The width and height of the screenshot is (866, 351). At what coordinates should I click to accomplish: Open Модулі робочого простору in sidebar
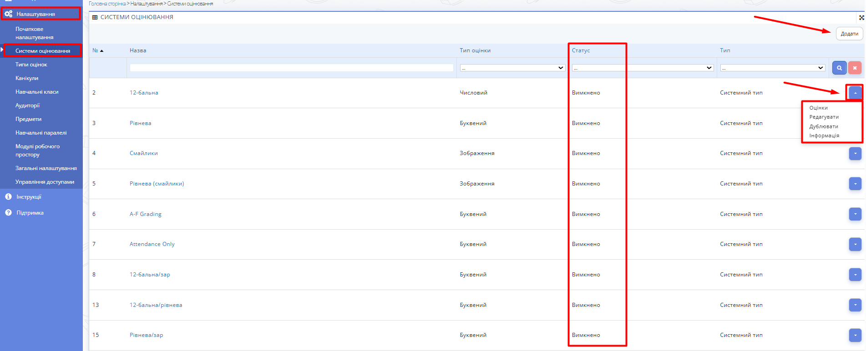pyautogui.click(x=37, y=150)
